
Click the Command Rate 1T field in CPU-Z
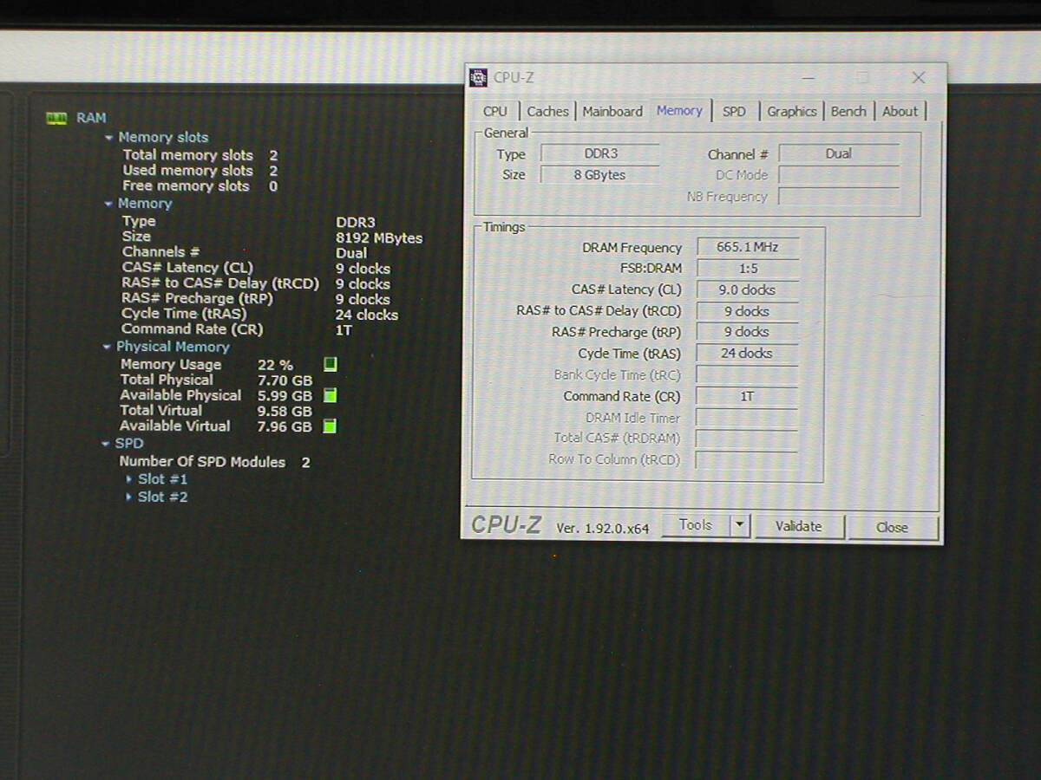pos(747,396)
